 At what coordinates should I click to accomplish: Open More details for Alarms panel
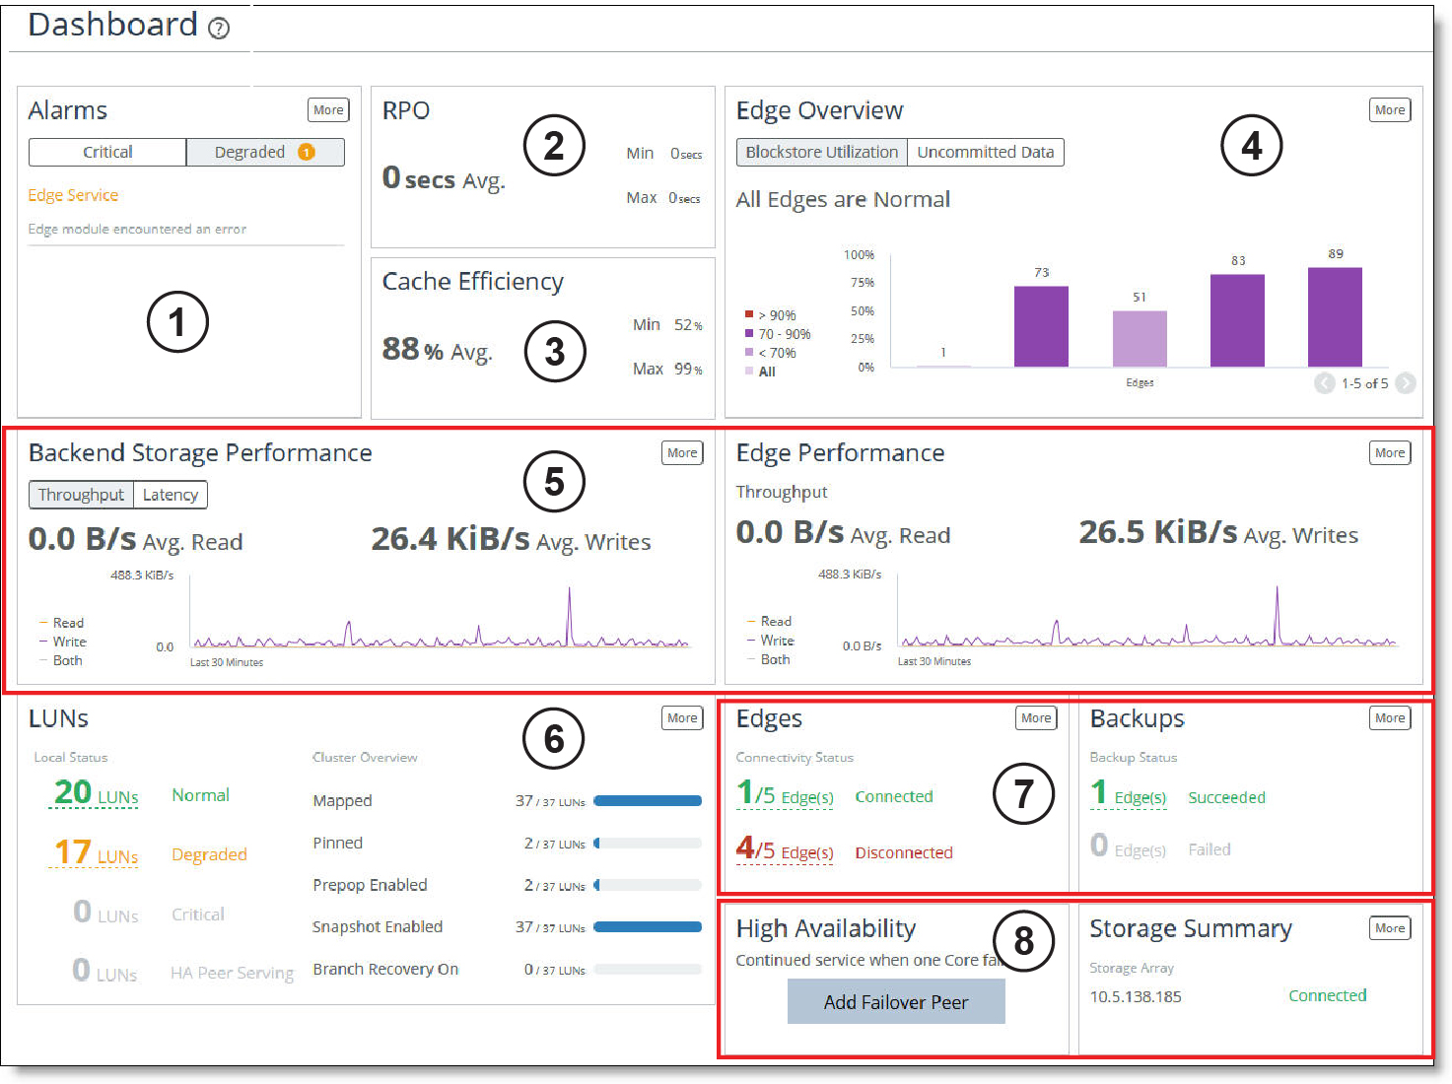pos(328,110)
